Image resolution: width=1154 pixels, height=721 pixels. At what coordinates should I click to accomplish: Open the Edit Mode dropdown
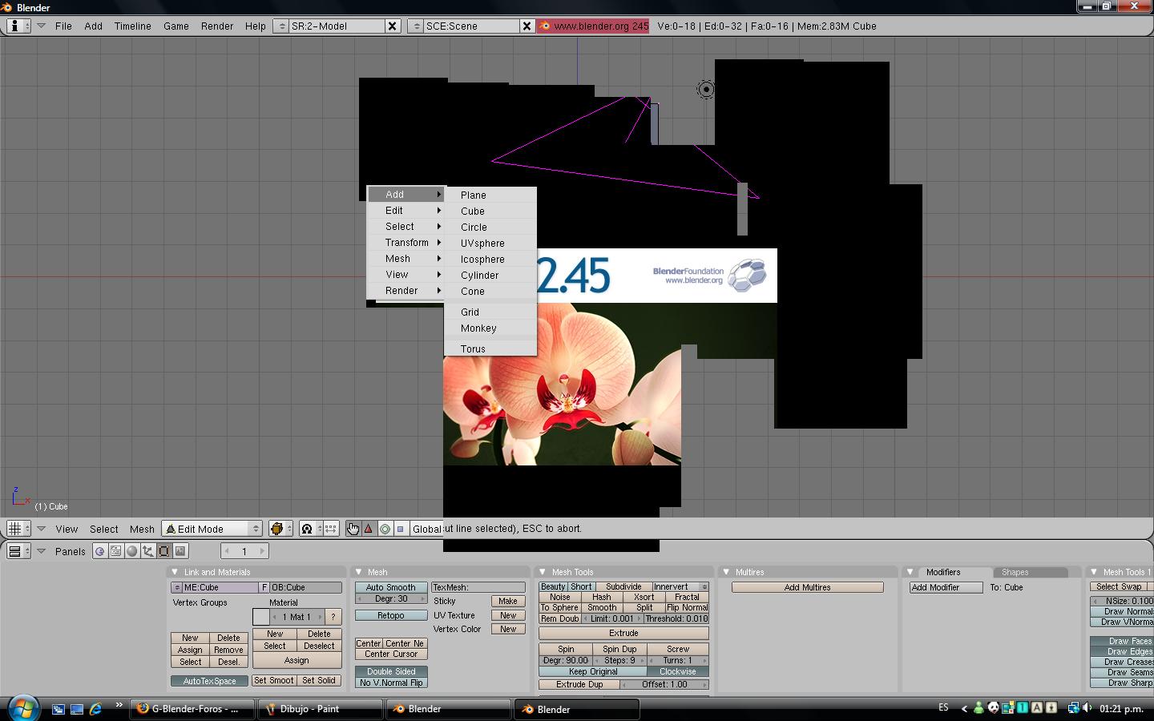(x=212, y=529)
